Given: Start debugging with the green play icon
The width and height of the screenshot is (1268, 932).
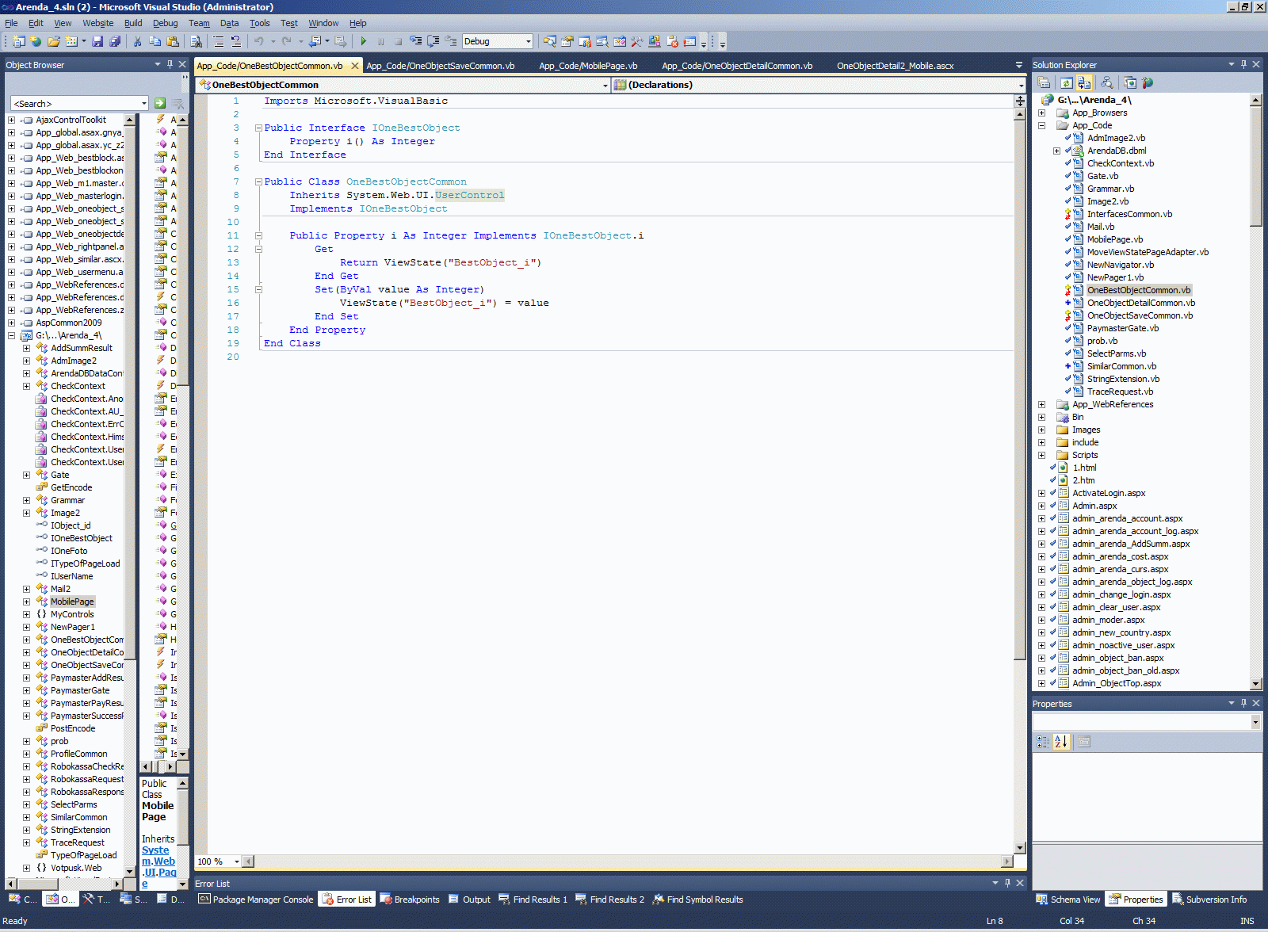Looking at the screenshot, I should [363, 41].
